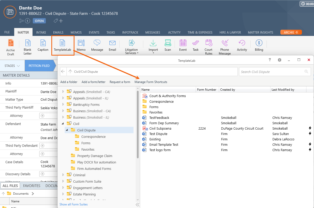
Task: Click the OPEN status badge
Action: click(39, 21)
